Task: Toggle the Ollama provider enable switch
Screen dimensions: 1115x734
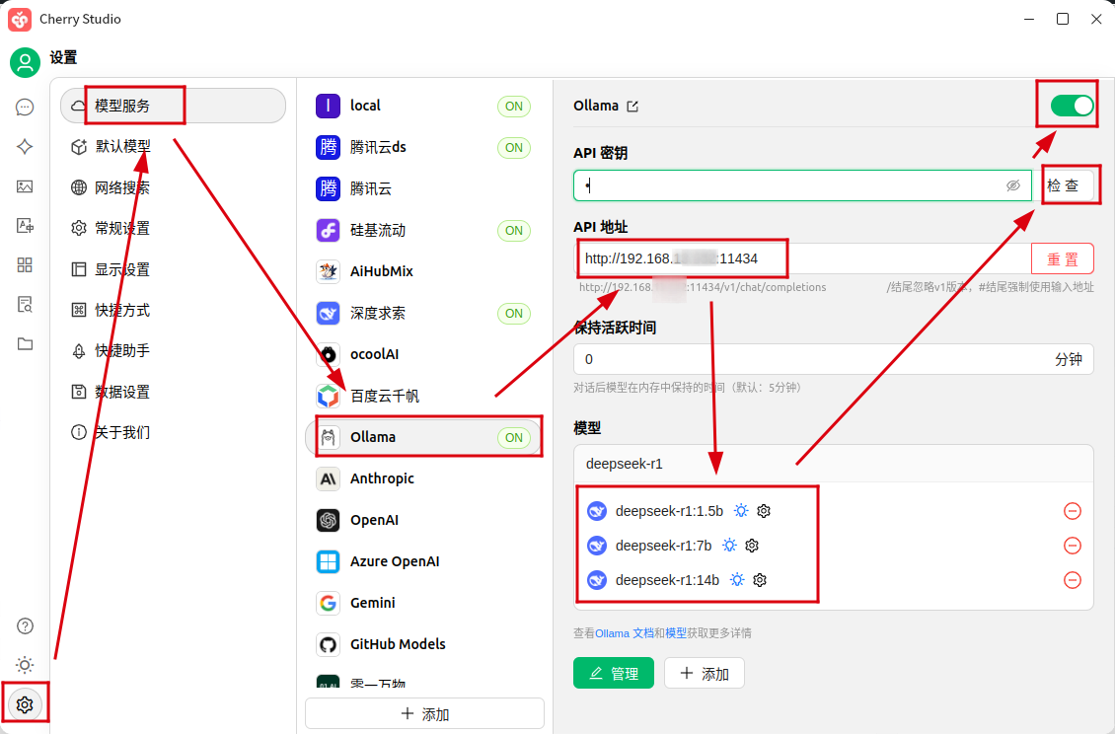Action: pyautogui.click(x=1072, y=106)
